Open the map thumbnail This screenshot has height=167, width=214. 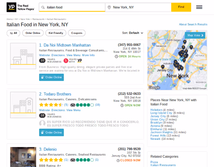pos(177,60)
